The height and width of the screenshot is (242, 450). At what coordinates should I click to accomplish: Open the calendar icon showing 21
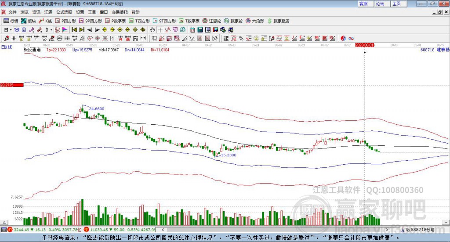(x=192, y=30)
